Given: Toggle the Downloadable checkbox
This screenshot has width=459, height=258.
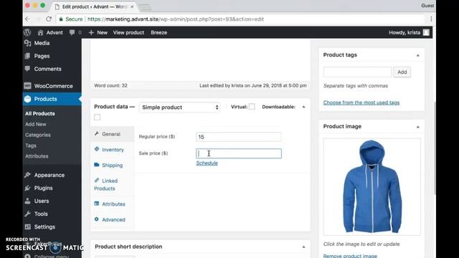Looking at the screenshot, I should pyautogui.click(x=98, y=118).
